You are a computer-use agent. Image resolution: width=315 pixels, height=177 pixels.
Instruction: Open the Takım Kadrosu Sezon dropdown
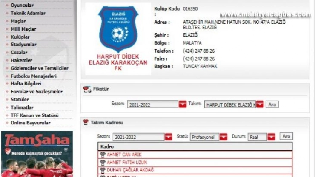tap(169, 137)
